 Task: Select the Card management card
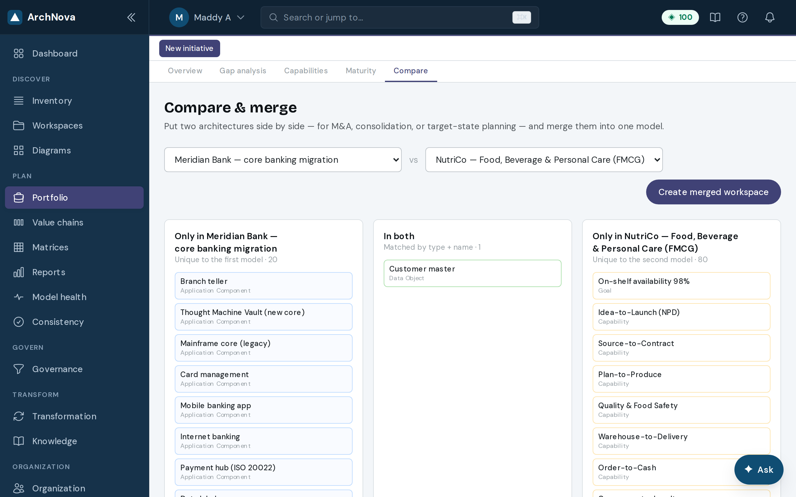click(263, 379)
